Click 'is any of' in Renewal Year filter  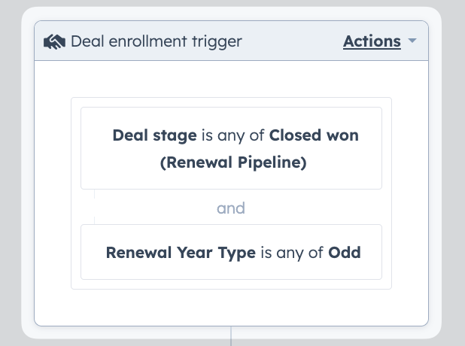[x=292, y=253]
